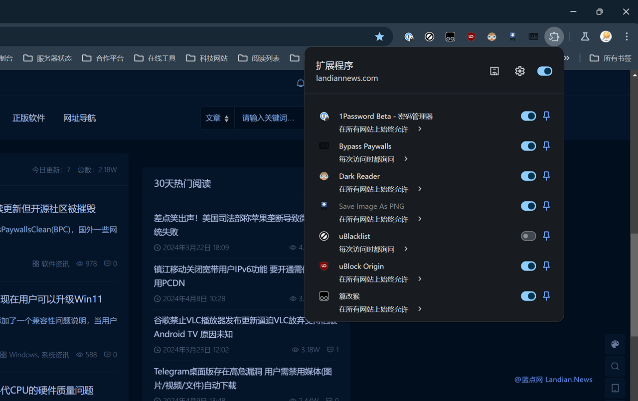Open the 文章 search type dropdown
638x401 pixels.
coord(217,118)
